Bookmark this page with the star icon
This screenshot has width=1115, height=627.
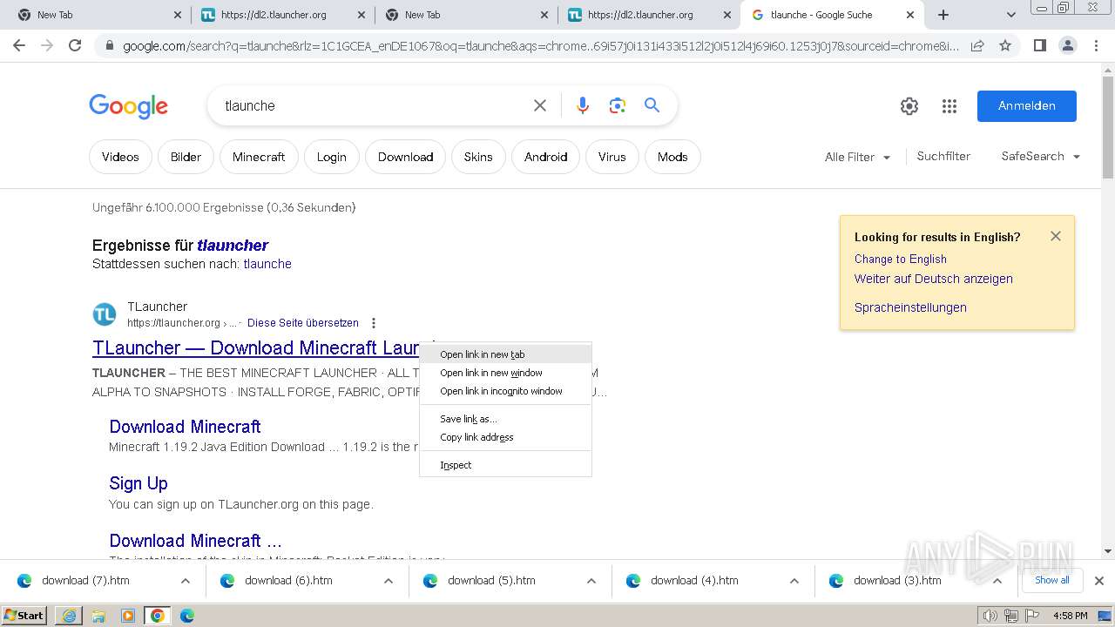pyautogui.click(x=1005, y=45)
